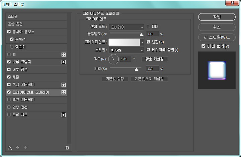Enable the 패턴 오버레이 checkbox
The width and height of the screenshot is (241, 157).
pos(9,100)
